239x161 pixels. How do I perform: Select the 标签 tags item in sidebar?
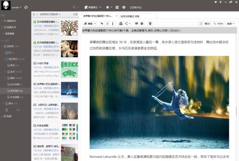pyautogui.click(x=7, y=116)
